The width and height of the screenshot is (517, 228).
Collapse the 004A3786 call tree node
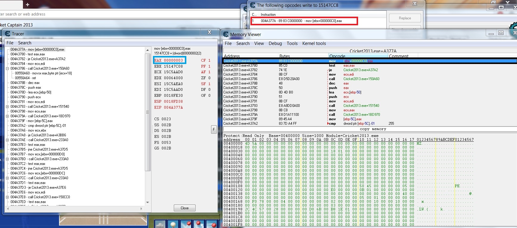click(x=7, y=68)
